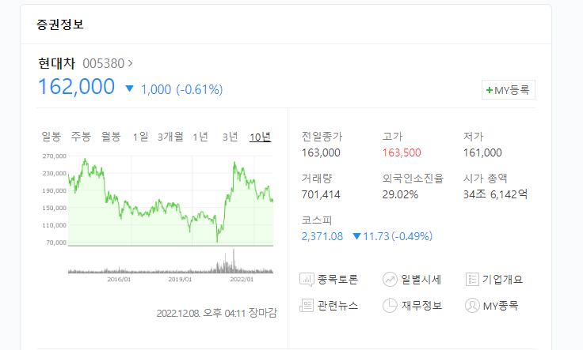Click the MY종목 user profile icon
This screenshot has height=350, width=583.
pos(472,306)
